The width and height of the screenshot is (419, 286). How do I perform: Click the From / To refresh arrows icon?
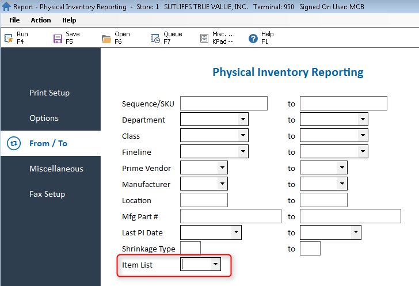coord(14,143)
